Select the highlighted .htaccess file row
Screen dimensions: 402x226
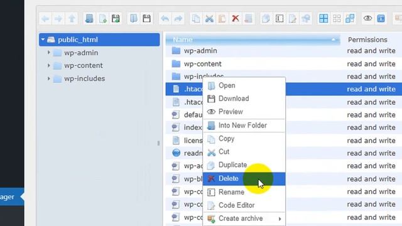283,89
